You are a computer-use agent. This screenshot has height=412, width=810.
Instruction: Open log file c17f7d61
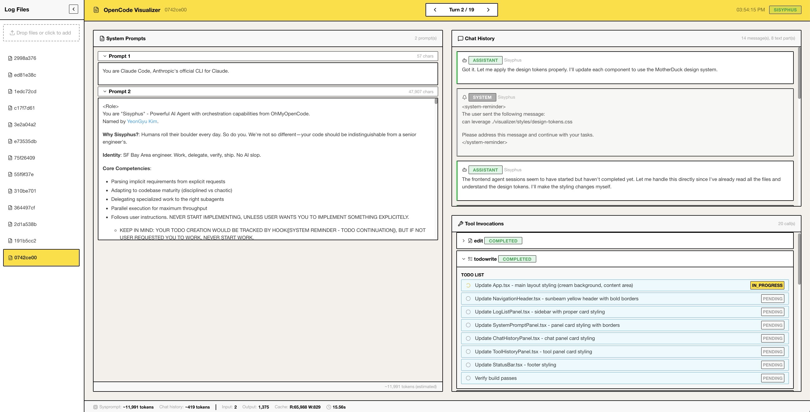coord(25,108)
